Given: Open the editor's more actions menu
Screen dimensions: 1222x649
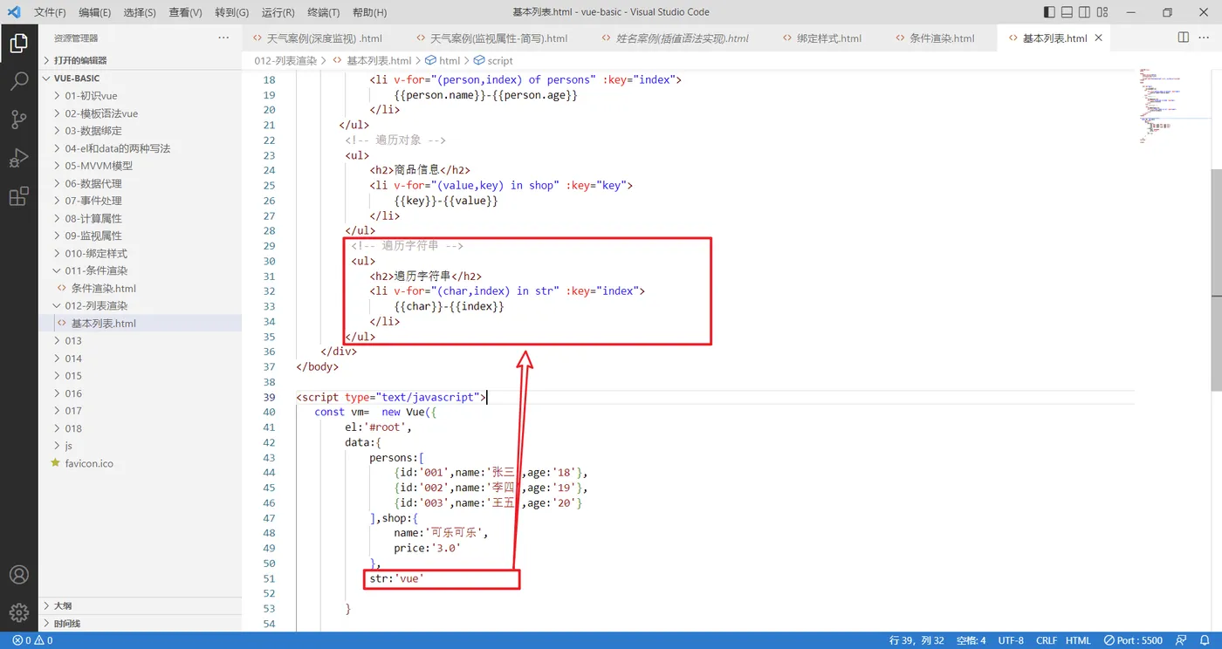Looking at the screenshot, I should tap(1205, 38).
